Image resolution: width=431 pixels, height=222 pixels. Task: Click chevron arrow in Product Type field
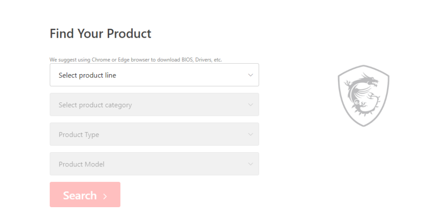tap(250, 134)
